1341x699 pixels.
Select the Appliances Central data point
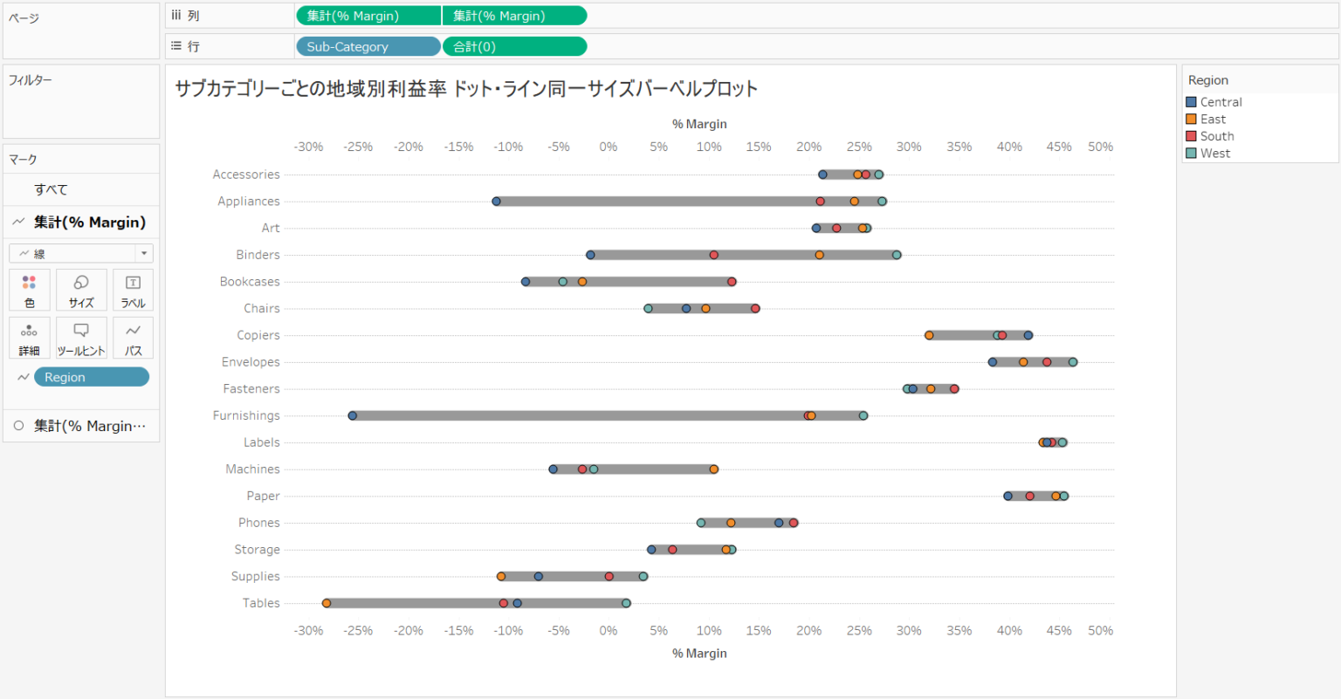(x=496, y=201)
